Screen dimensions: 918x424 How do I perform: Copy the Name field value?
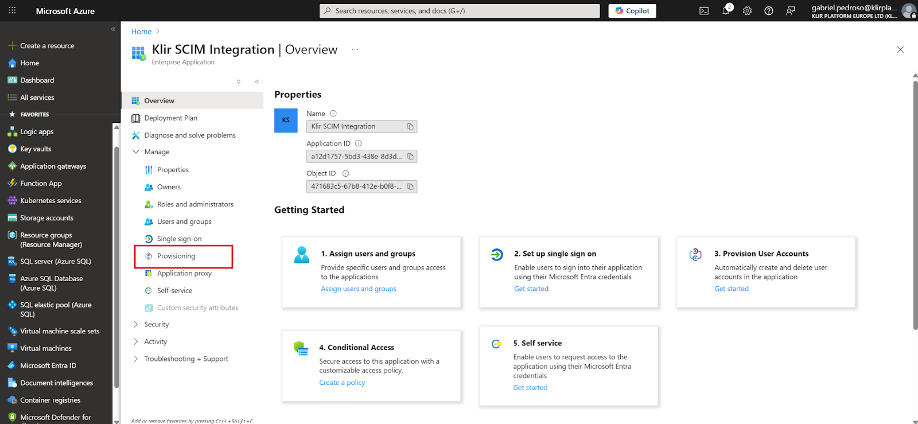pyautogui.click(x=410, y=127)
